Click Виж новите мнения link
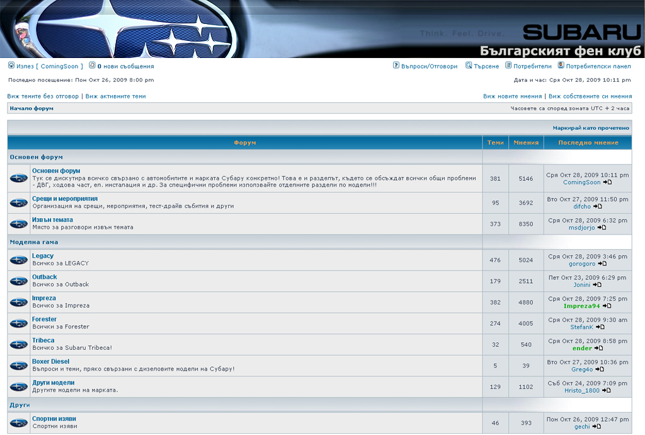 513,96
